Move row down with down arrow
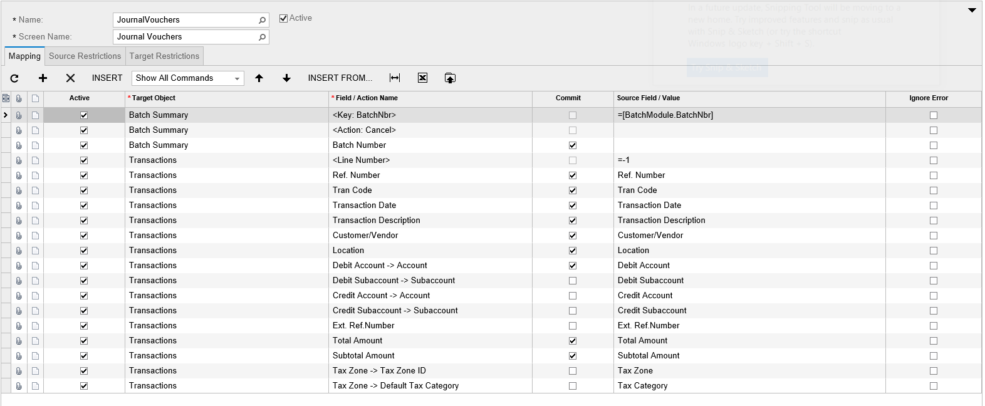This screenshot has height=406, width=985. (286, 78)
